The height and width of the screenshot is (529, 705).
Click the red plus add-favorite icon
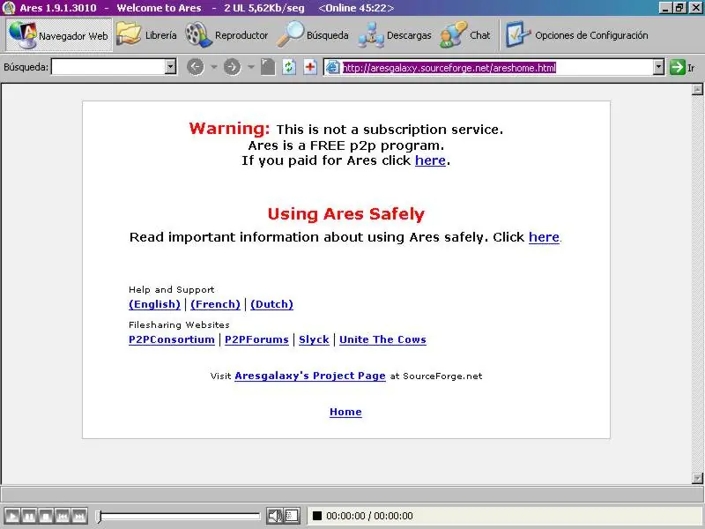click(x=310, y=68)
